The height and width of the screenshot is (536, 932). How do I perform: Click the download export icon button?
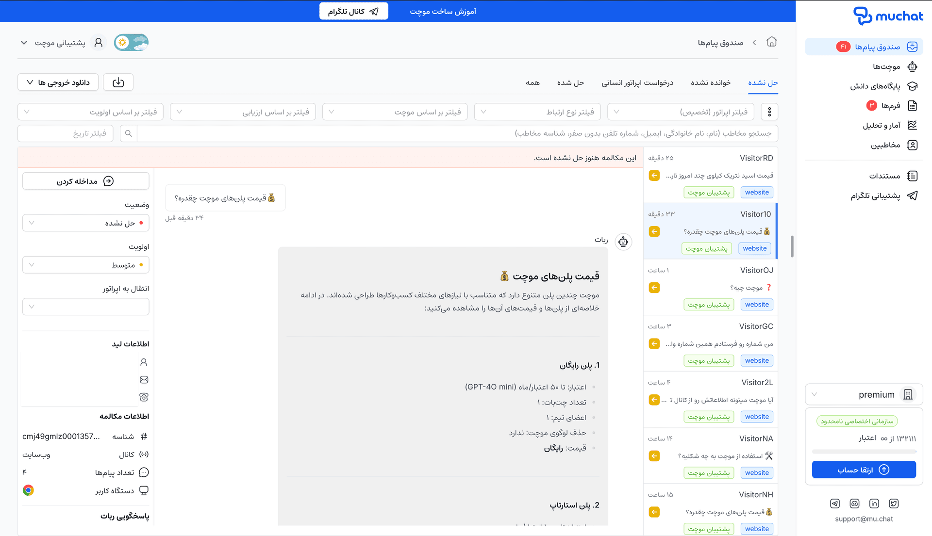point(118,82)
